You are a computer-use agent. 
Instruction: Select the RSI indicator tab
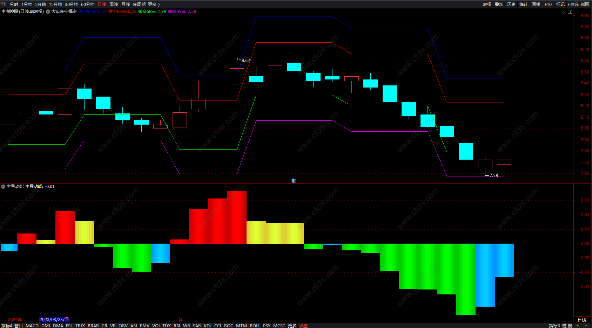pyautogui.click(x=177, y=326)
